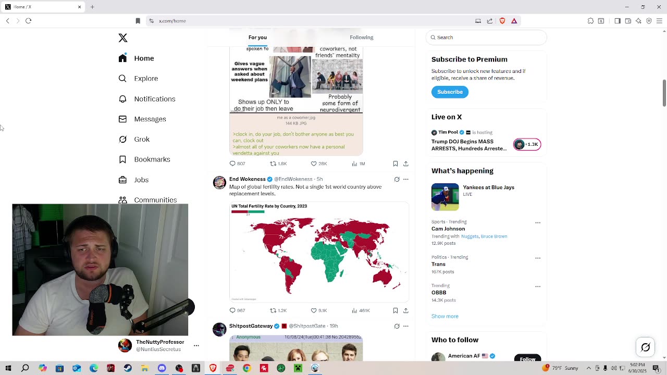
Task: Open Steam from the taskbar
Action: [x=128, y=368]
